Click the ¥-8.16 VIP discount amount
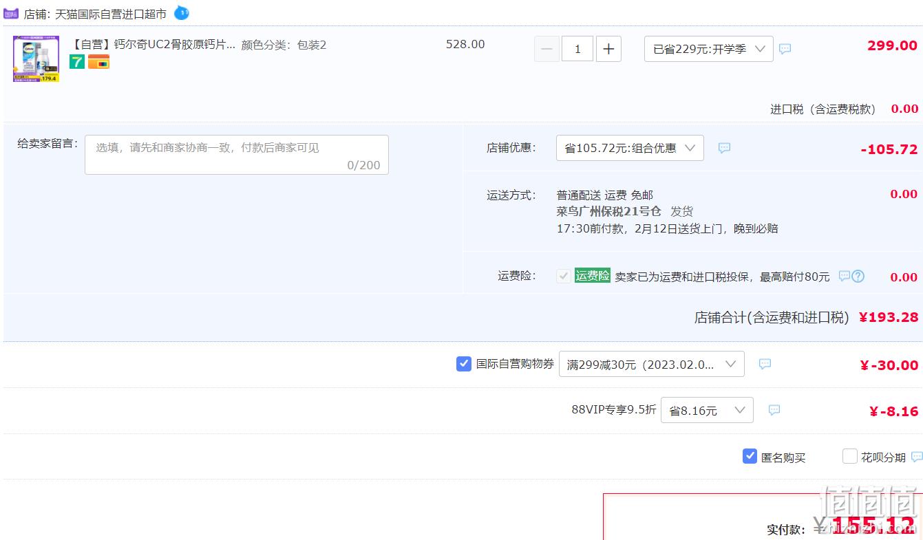The height and width of the screenshot is (540, 923). (894, 411)
